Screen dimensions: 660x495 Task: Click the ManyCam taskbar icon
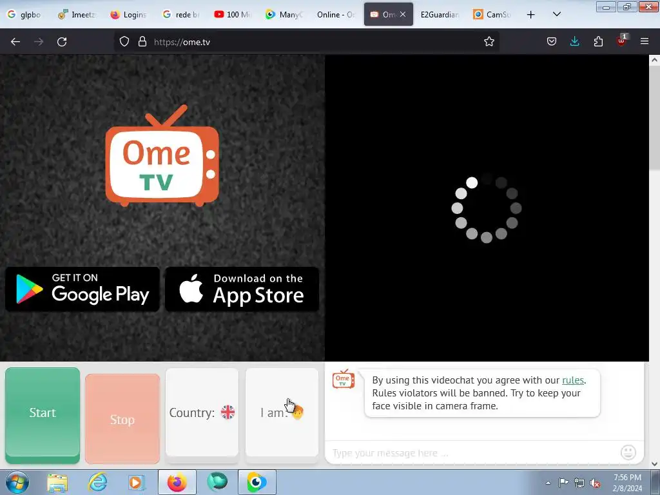coord(257,482)
